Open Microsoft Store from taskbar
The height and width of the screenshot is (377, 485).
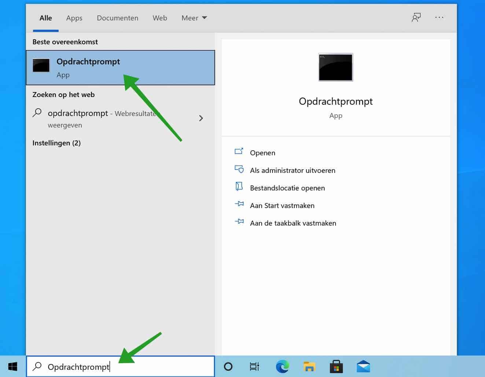coord(336,366)
